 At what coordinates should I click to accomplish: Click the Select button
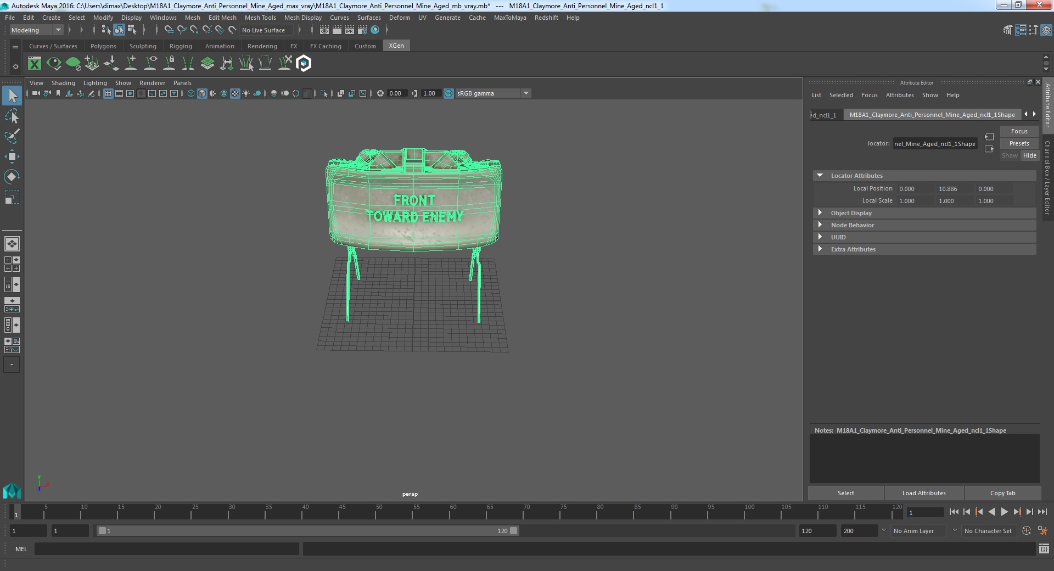pyautogui.click(x=845, y=493)
